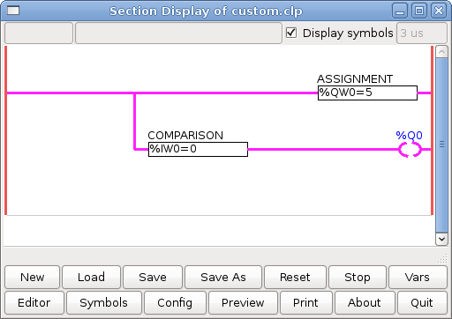Screen dimensions: 452x319
Task: Open the About dialog
Action: [x=365, y=302]
